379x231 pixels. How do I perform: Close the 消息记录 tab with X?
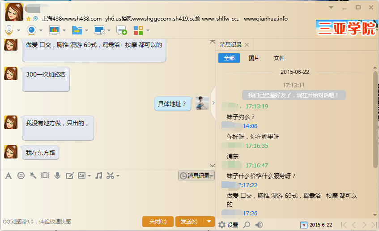[x=247, y=45]
